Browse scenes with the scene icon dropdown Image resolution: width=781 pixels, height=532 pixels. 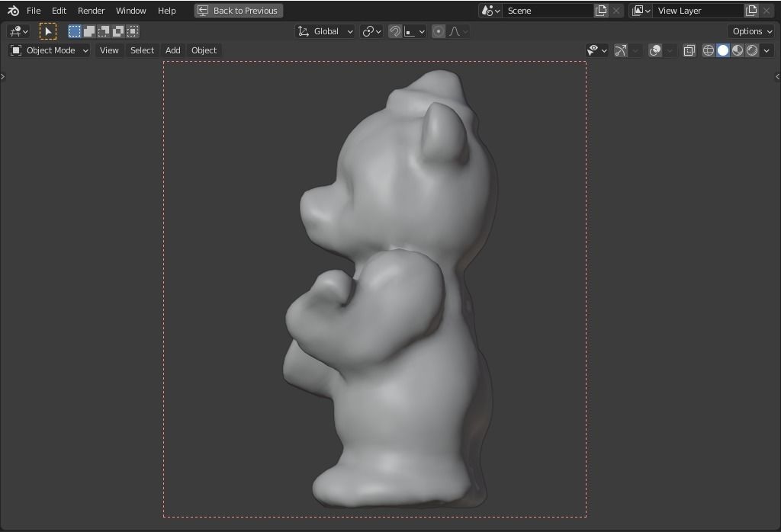pyautogui.click(x=490, y=11)
